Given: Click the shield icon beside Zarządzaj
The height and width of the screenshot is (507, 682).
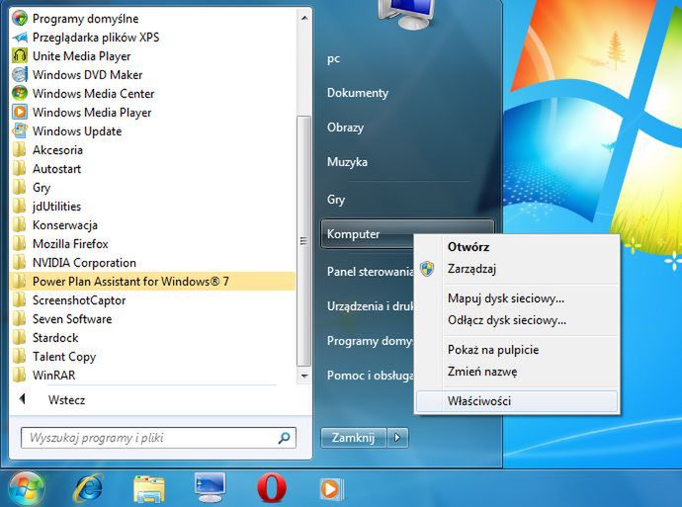Looking at the screenshot, I should point(427,269).
